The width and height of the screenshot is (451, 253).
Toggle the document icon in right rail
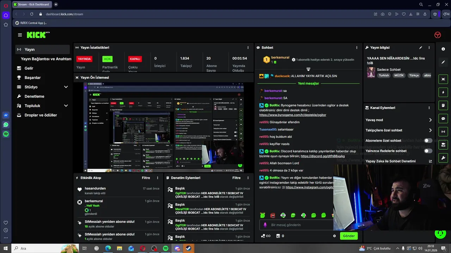[443, 105]
